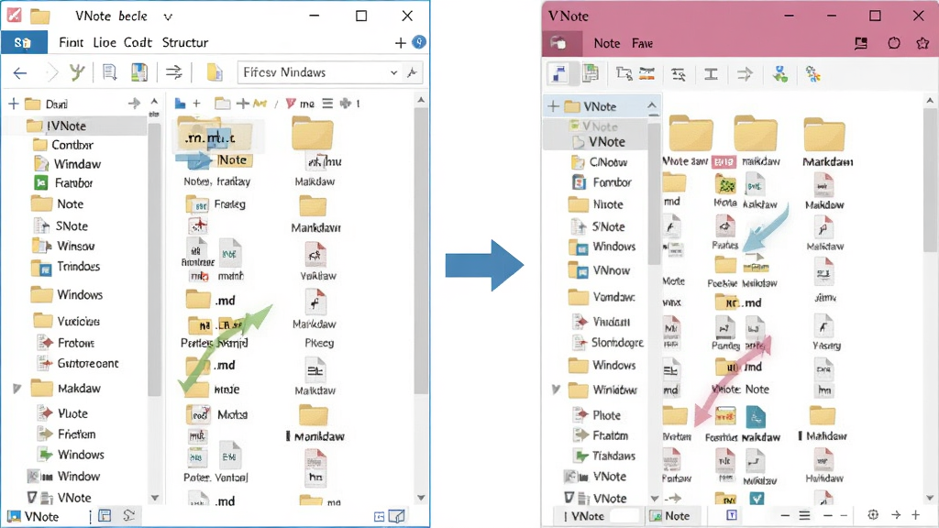Click the green branch icon in left toolbar
Image resolution: width=939 pixels, height=528 pixels.
click(x=77, y=72)
